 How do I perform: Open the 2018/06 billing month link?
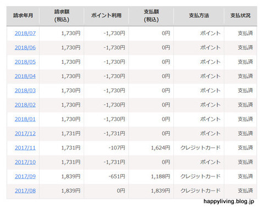(25, 48)
